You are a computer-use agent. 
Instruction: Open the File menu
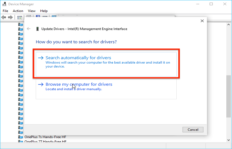5,11
